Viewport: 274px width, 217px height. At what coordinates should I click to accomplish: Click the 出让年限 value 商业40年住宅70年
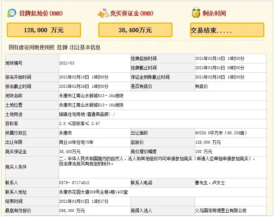tap(76, 142)
